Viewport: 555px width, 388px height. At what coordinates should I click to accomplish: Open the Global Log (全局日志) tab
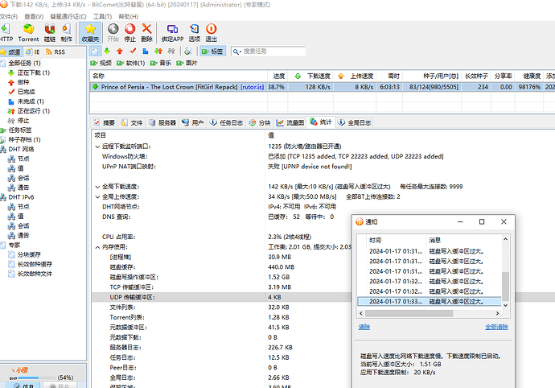[x=354, y=122]
